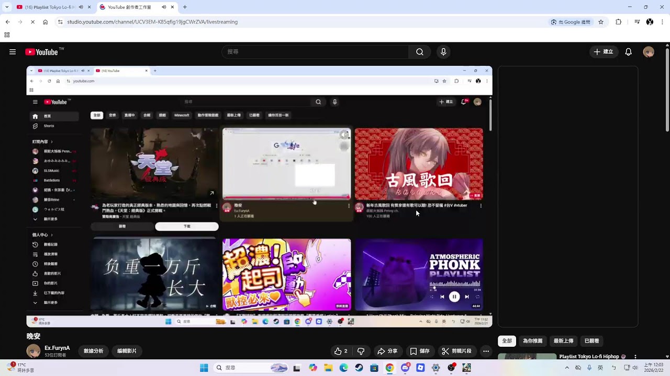Open the Chrome three-dot menu
670x376 pixels.
[663, 22]
